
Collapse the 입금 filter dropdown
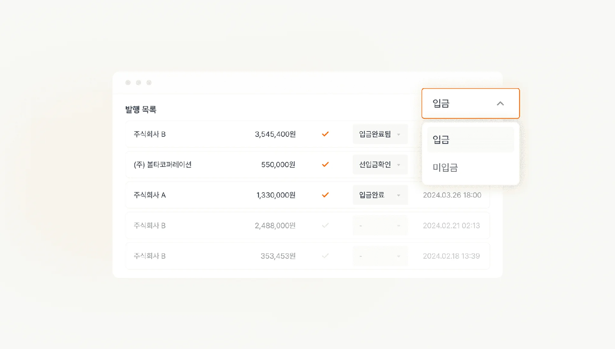[x=501, y=103]
